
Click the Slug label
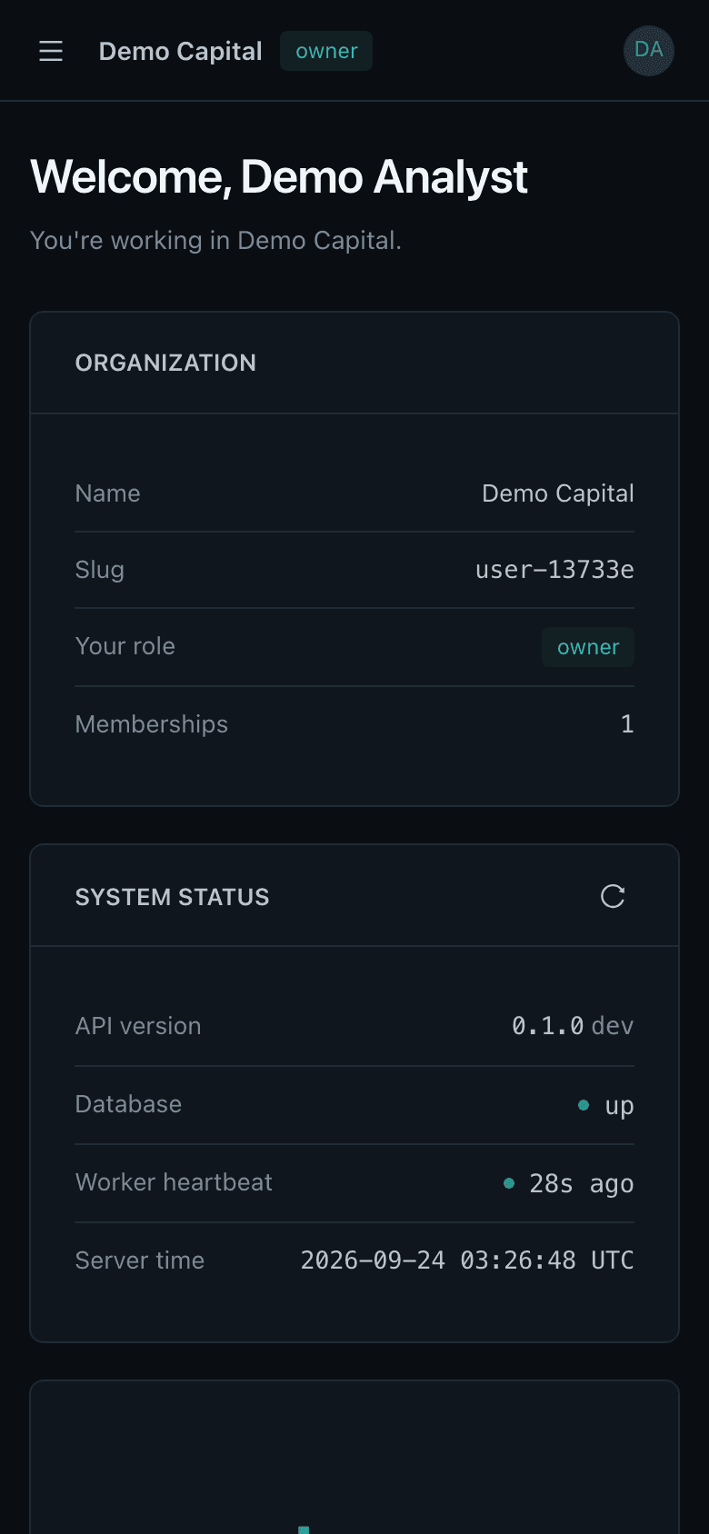point(99,570)
